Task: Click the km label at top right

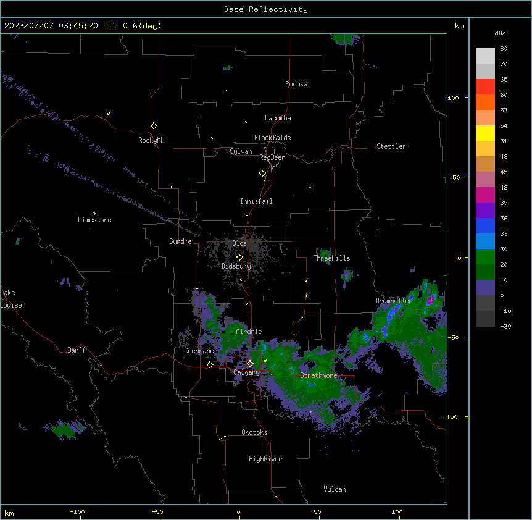Action: pos(459,26)
